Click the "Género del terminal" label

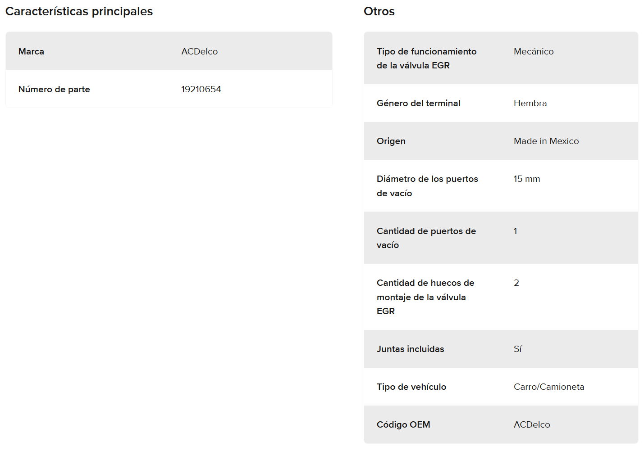click(418, 103)
